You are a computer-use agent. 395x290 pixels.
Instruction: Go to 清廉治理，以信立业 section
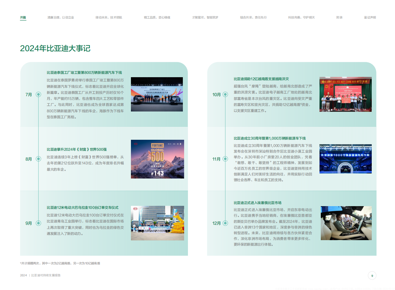click(x=61, y=17)
